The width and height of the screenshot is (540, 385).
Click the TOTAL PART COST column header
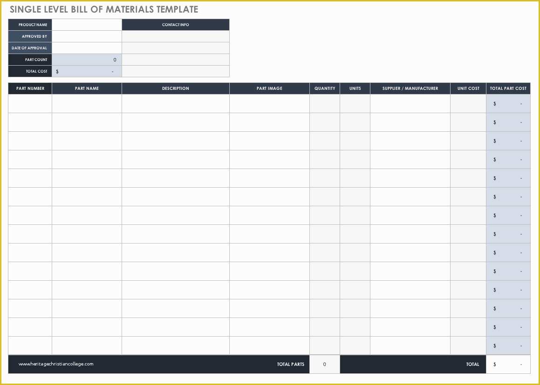click(x=508, y=88)
